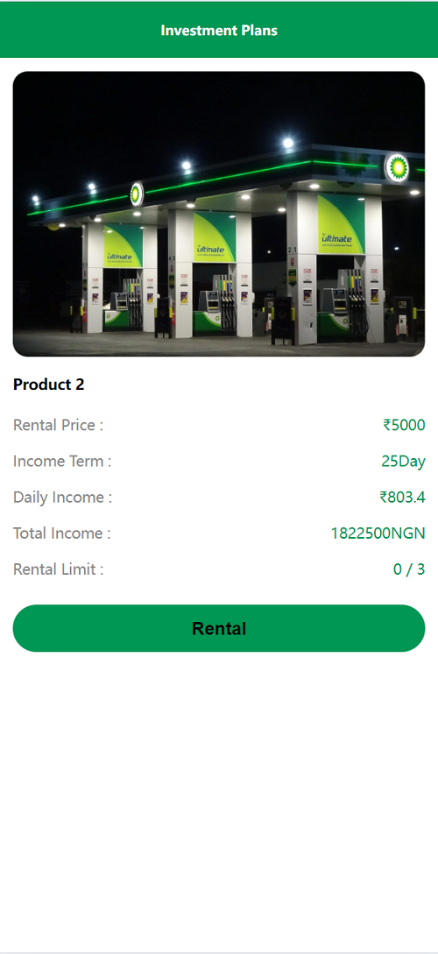Click the ₹5000 rental price value

click(404, 425)
